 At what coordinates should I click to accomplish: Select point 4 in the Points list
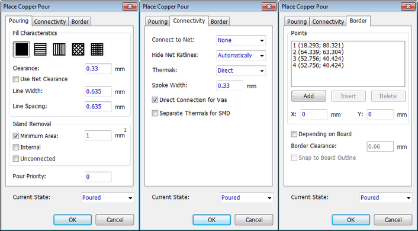[x=319, y=65]
